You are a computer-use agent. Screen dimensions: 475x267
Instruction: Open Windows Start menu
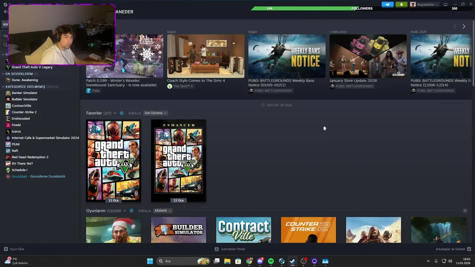(x=150, y=261)
